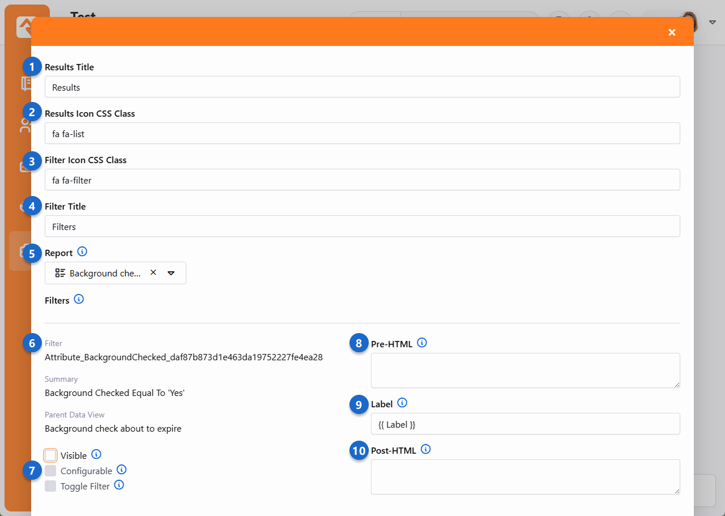Open the user profile dropdown caret
Image resolution: width=725 pixels, height=516 pixels.
[x=713, y=23]
